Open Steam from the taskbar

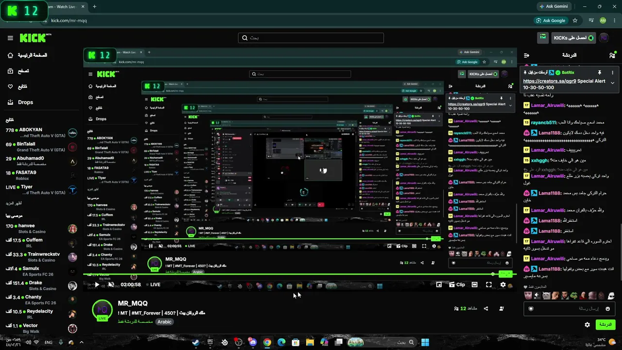point(196,342)
